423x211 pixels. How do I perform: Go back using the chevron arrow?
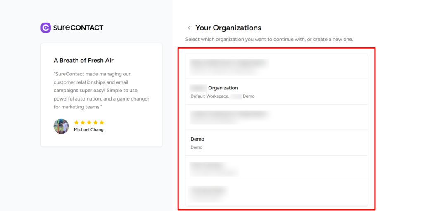tap(189, 28)
